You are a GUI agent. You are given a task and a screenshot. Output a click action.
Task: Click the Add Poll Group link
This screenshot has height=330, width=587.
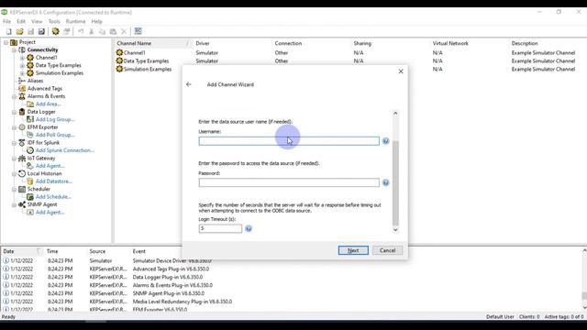(55, 135)
